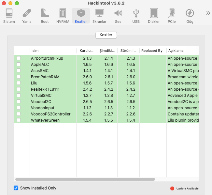This screenshot has width=212, height=195.
Task: Sort by the İsim column header
Action: (x=53, y=51)
